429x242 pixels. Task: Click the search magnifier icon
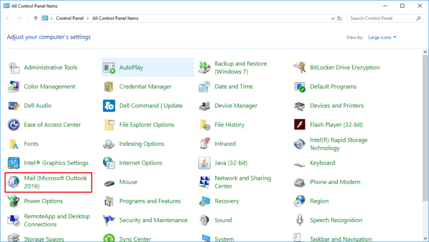click(418, 18)
